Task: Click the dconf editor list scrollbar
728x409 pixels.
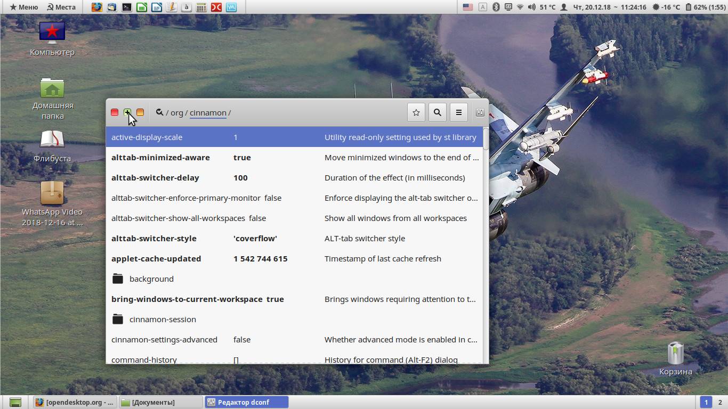Action: click(486, 138)
